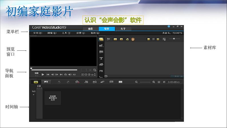The height and width of the screenshot is (128, 227).
Task: Open the 编辑(E) menu in menu bar
Action: (52, 33)
